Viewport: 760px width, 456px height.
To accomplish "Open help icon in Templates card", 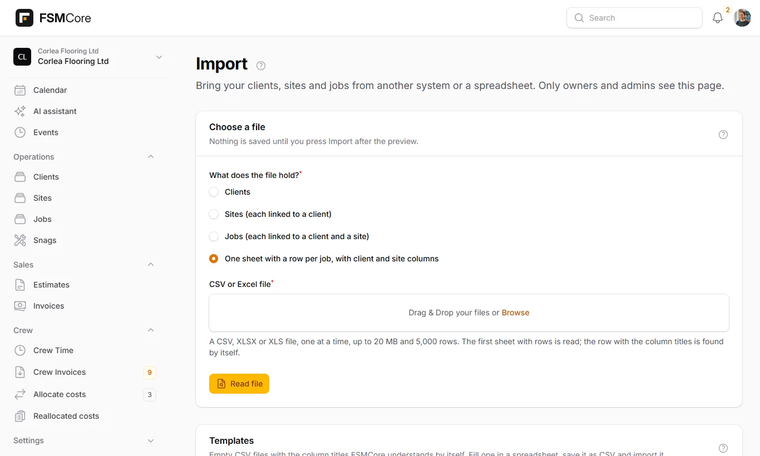I will tap(723, 448).
